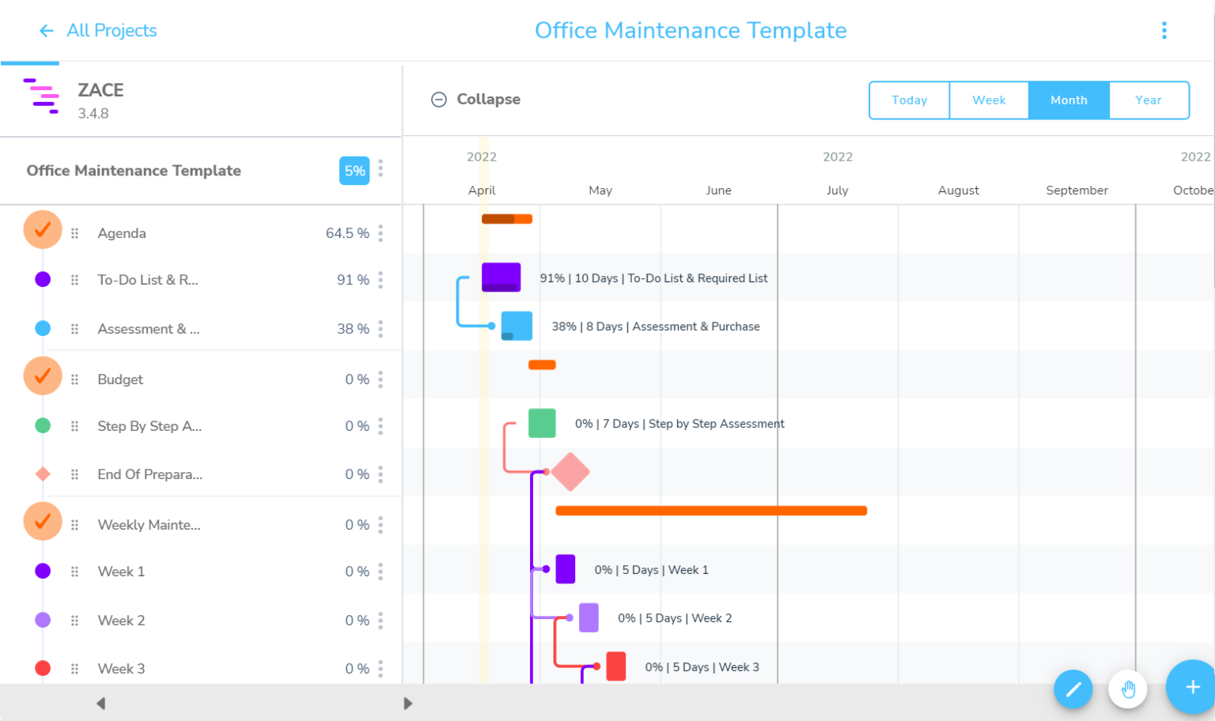
Task: Click the Today button
Action: click(909, 100)
